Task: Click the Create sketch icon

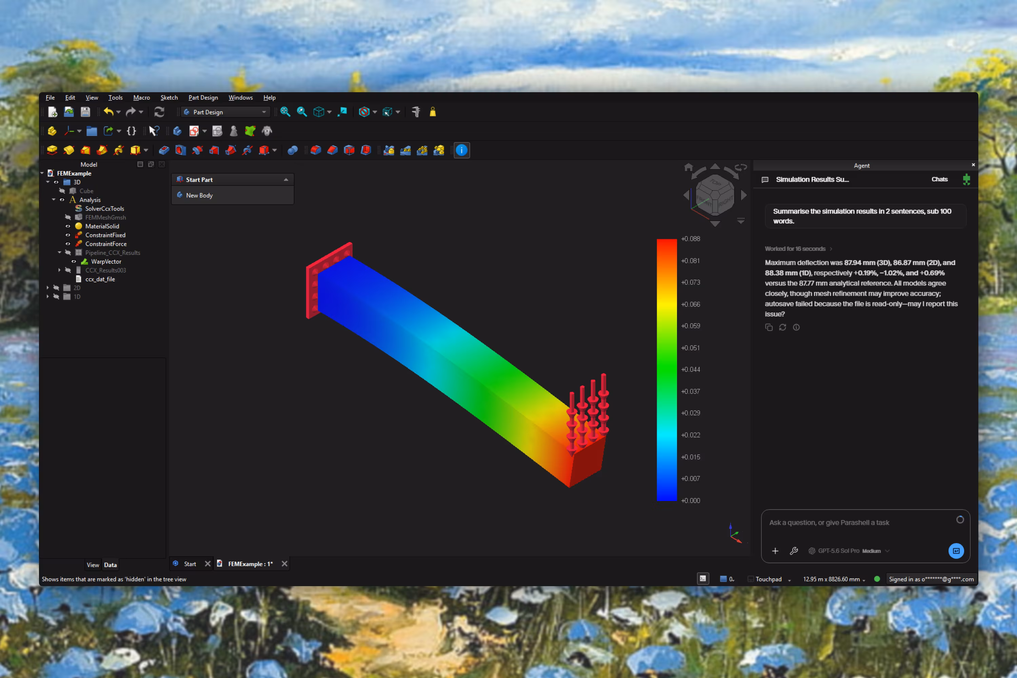Action: [x=194, y=131]
